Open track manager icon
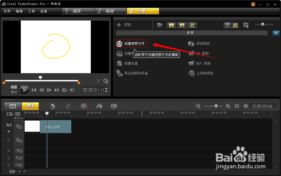The width and height of the screenshot is (281, 176). 17,114
